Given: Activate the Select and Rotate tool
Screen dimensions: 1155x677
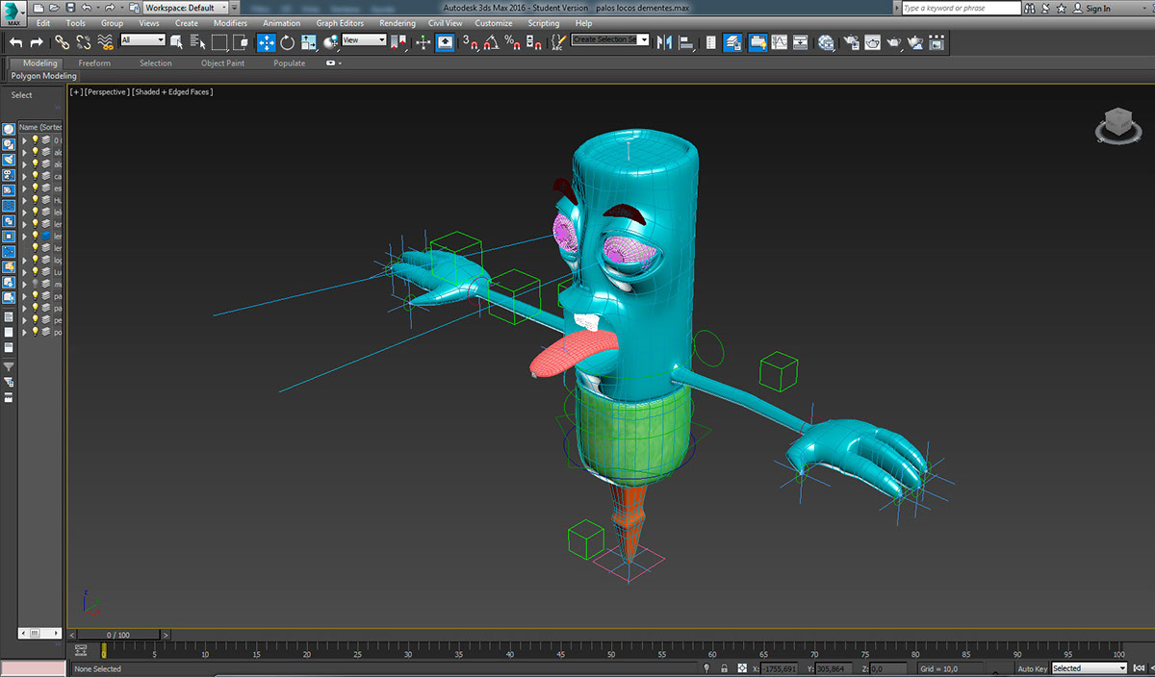Looking at the screenshot, I should [287, 42].
